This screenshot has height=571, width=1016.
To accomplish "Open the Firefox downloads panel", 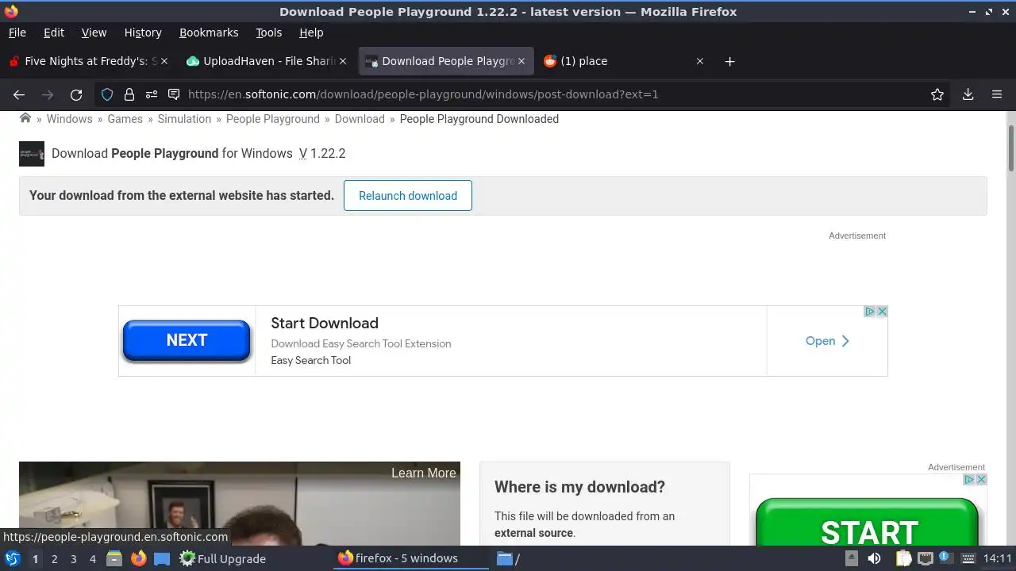I will 968,94.
